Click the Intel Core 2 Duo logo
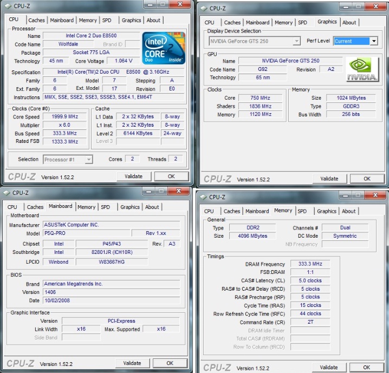The width and height of the screenshot is (389, 373). (164, 48)
